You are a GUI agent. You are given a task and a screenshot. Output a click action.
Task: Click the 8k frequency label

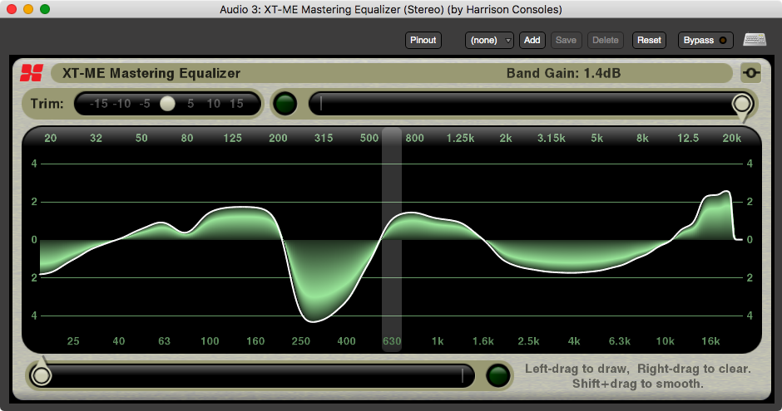pyautogui.click(x=642, y=139)
